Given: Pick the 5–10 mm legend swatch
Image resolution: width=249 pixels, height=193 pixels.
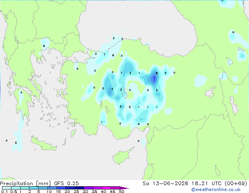Looking at the screenshot, I should point(43,188).
